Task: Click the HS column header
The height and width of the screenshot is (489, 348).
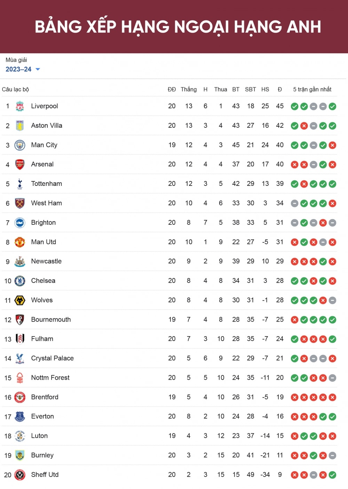Action: coord(265,89)
